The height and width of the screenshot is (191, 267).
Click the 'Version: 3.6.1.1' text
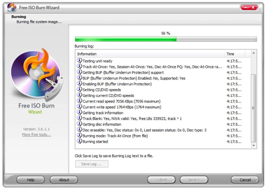point(37,129)
